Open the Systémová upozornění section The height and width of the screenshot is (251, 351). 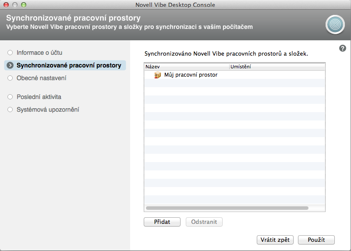click(x=48, y=110)
